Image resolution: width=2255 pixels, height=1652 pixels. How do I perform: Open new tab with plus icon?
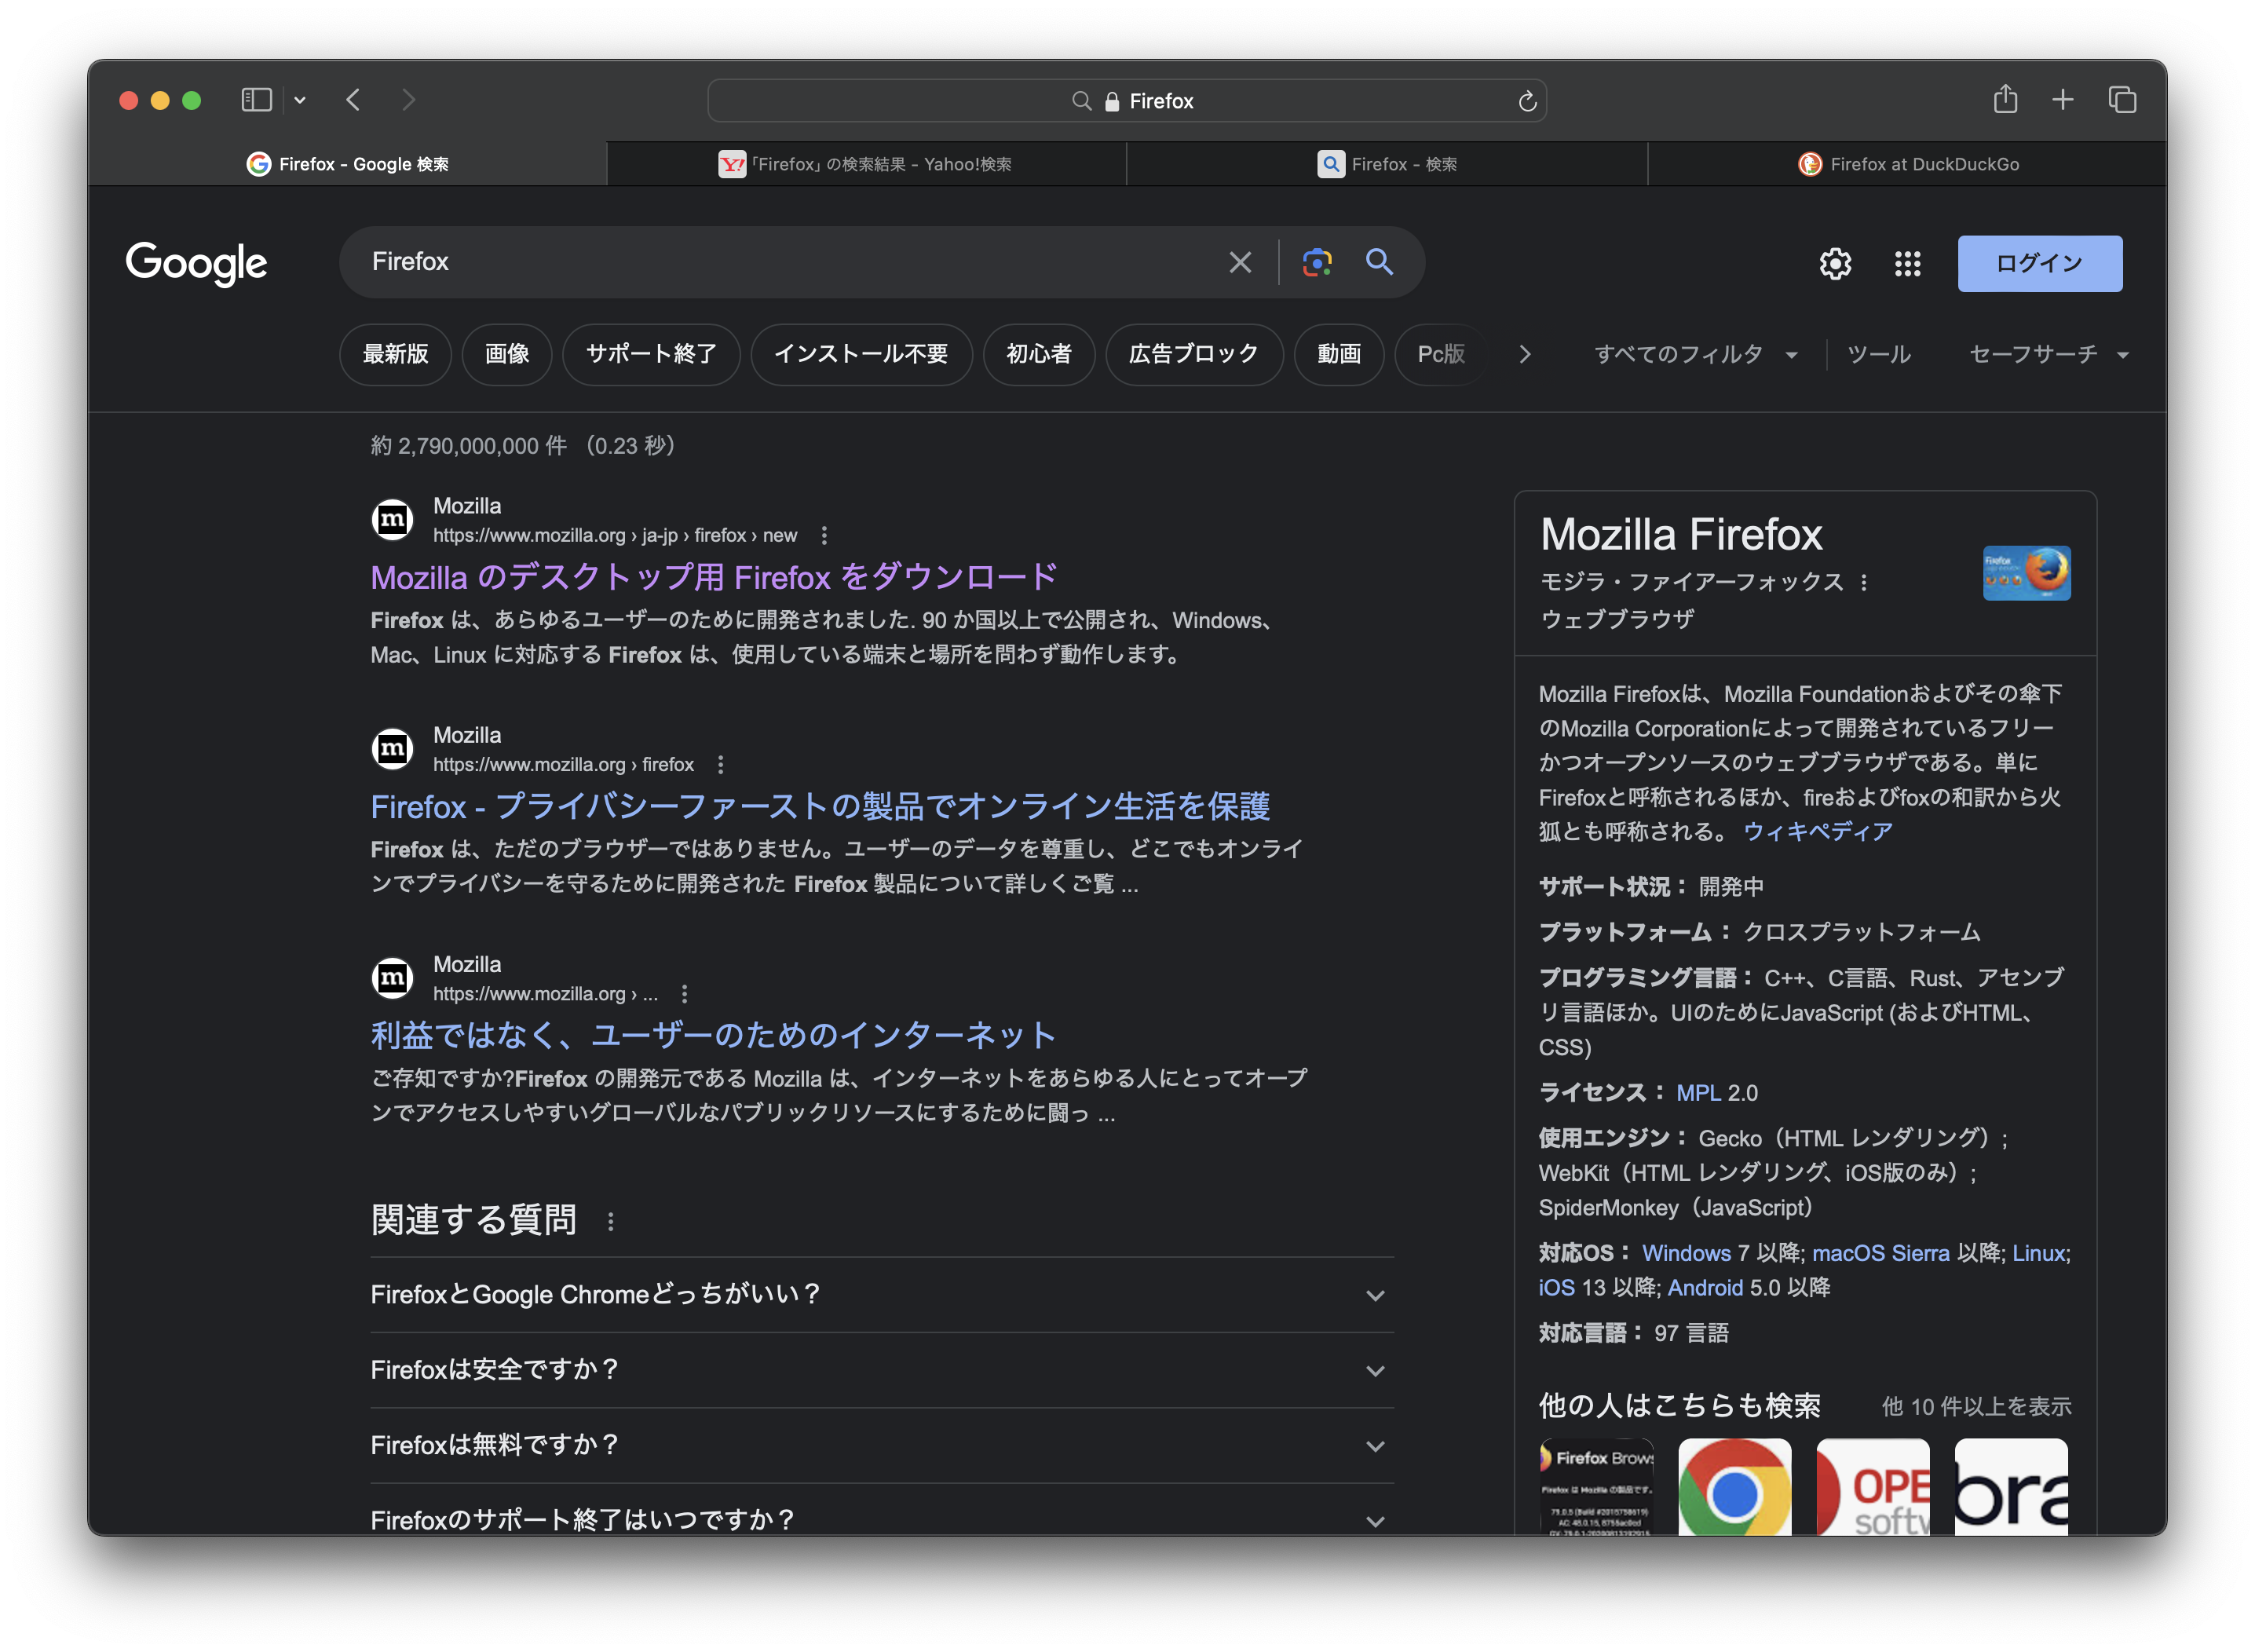[x=2063, y=100]
